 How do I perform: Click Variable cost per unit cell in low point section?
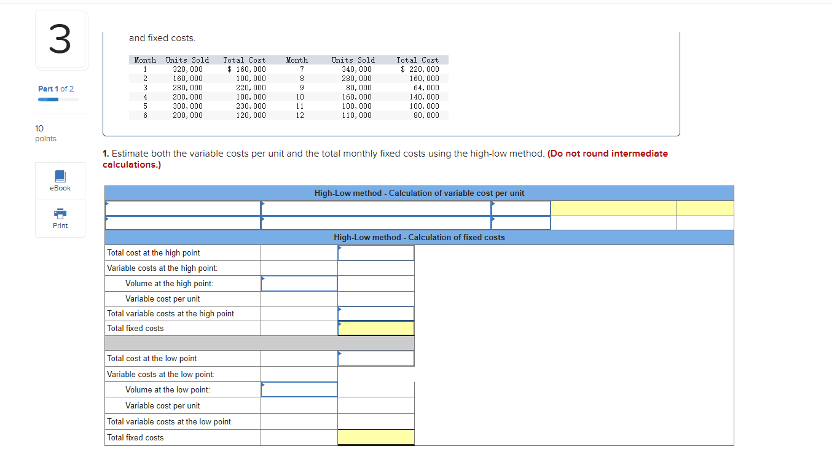299,405
